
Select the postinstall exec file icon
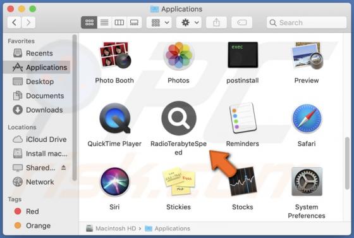tap(243, 55)
